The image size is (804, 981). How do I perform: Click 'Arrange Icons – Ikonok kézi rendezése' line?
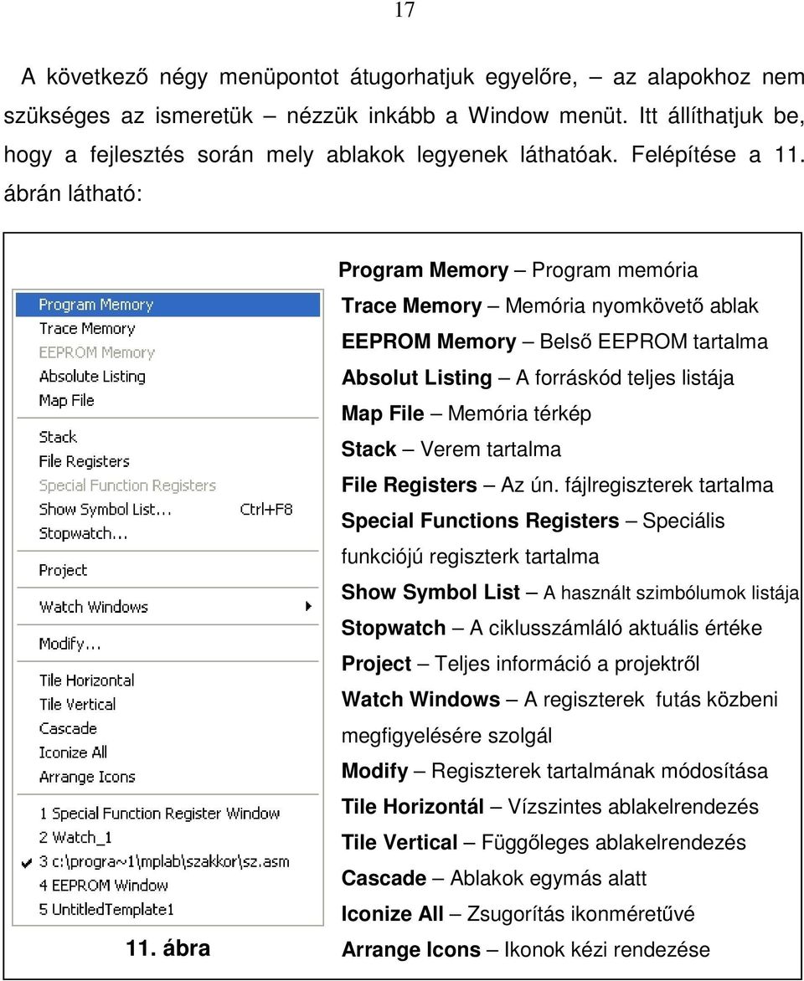pyautogui.click(x=526, y=950)
